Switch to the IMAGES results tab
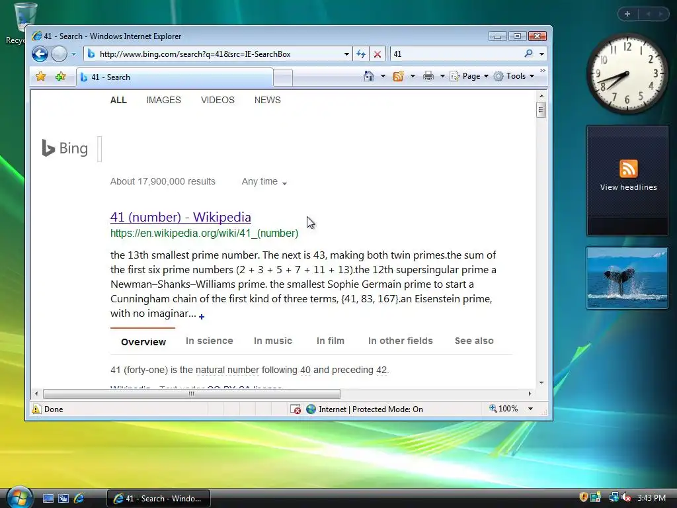Image resolution: width=677 pixels, height=508 pixels. pyautogui.click(x=164, y=101)
